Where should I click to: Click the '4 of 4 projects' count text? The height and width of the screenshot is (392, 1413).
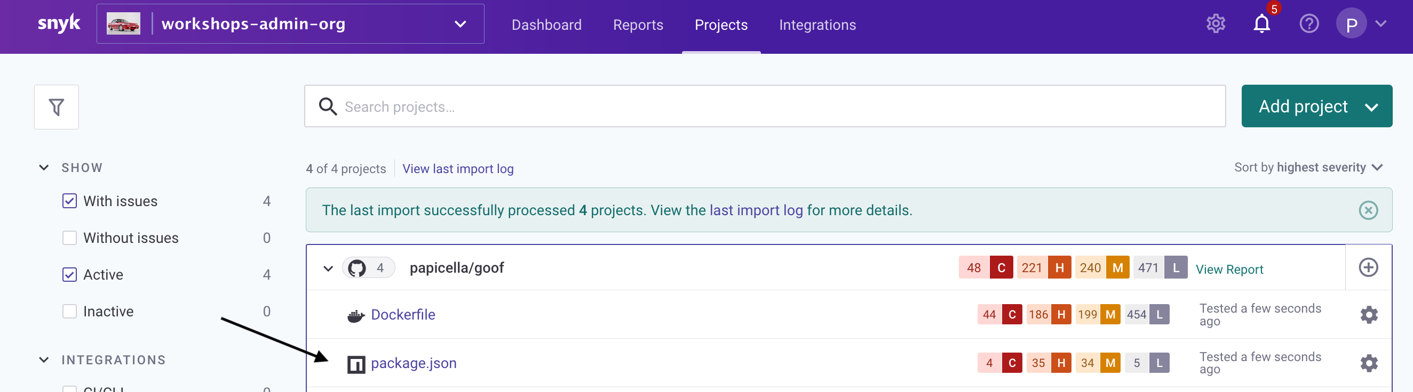click(346, 169)
